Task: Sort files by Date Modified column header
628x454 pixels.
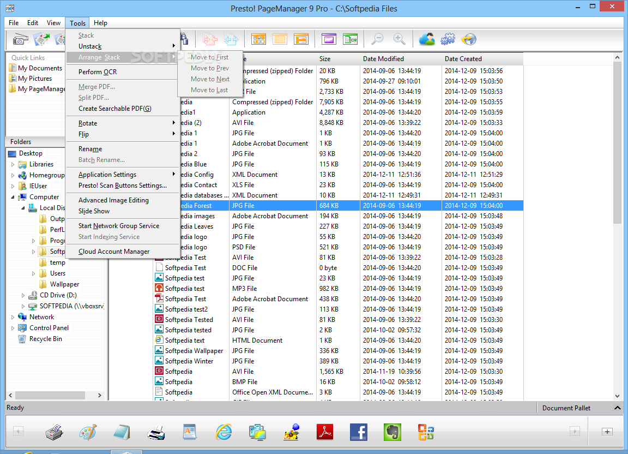Action: (x=401, y=58)
